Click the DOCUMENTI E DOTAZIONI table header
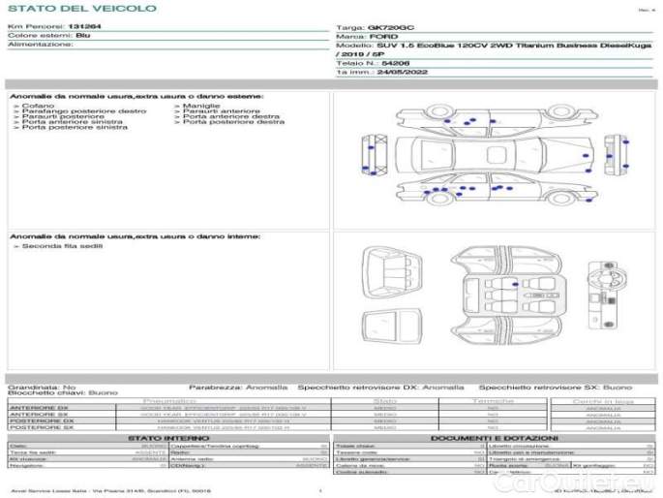The width and height of the screenshot is (663, 498). [495, 438]
